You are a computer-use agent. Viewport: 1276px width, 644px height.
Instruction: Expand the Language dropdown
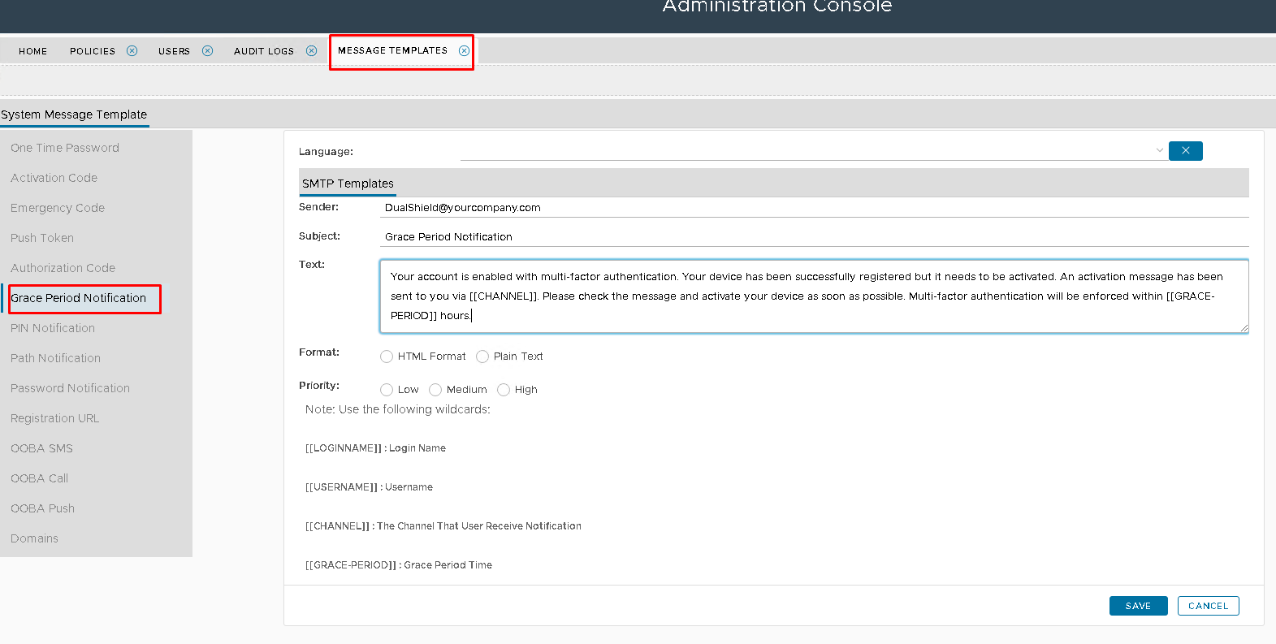[x=812, y=151]
